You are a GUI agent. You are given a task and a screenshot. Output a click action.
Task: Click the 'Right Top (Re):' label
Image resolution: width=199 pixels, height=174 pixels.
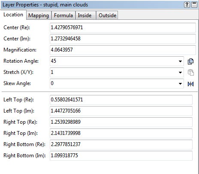(20, 122)
